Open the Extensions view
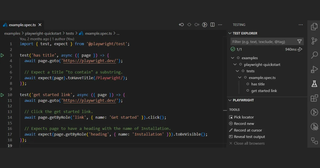 click(x=314, y=98)
